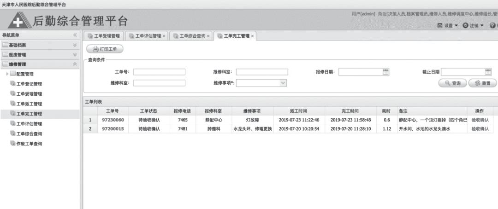The height and width of the screenshot is (209, 498).
Task: Open the 设置 settings menu
Action: click(x=448, y=25)
